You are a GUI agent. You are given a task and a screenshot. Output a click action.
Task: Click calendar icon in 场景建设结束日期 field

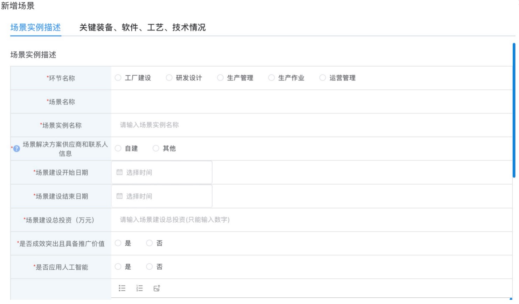pos(119,196)
